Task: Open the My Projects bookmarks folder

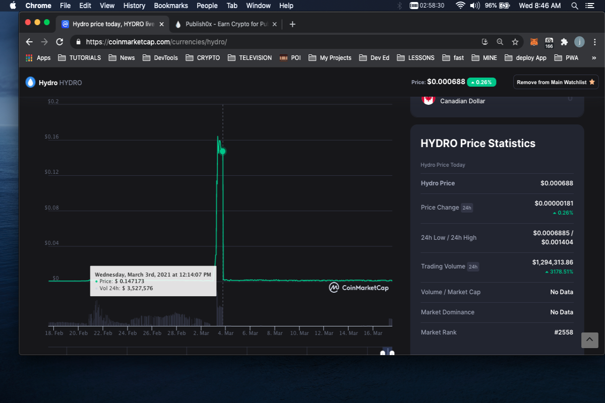Action: [330, 57]
